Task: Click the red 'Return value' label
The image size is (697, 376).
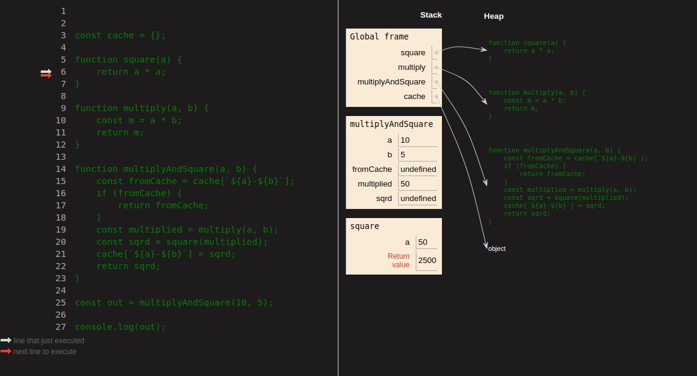Action: pyautogui.click(x=398, y=260)
